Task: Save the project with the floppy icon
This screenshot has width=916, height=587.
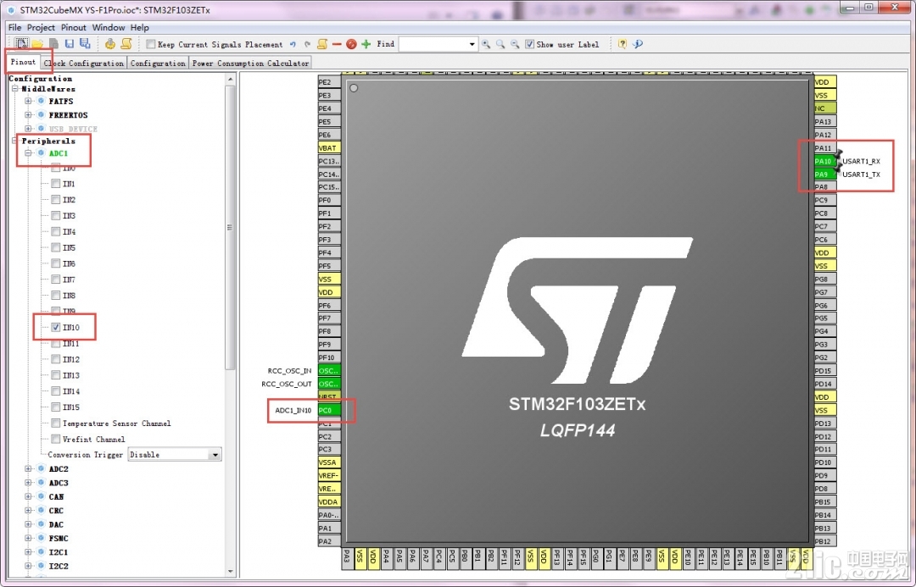Action: (70, 44)
